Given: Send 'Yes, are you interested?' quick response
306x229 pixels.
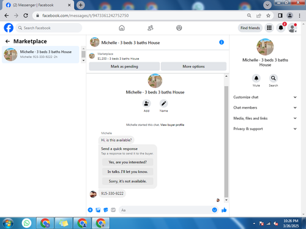Looking at the screenshot, I should (x=128, y=162).
